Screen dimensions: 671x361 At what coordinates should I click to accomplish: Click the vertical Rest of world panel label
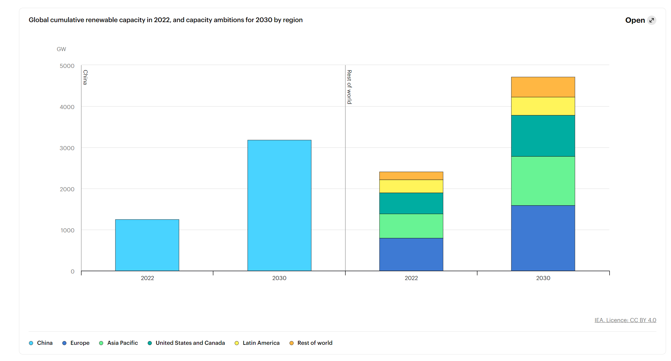(349, 87)
